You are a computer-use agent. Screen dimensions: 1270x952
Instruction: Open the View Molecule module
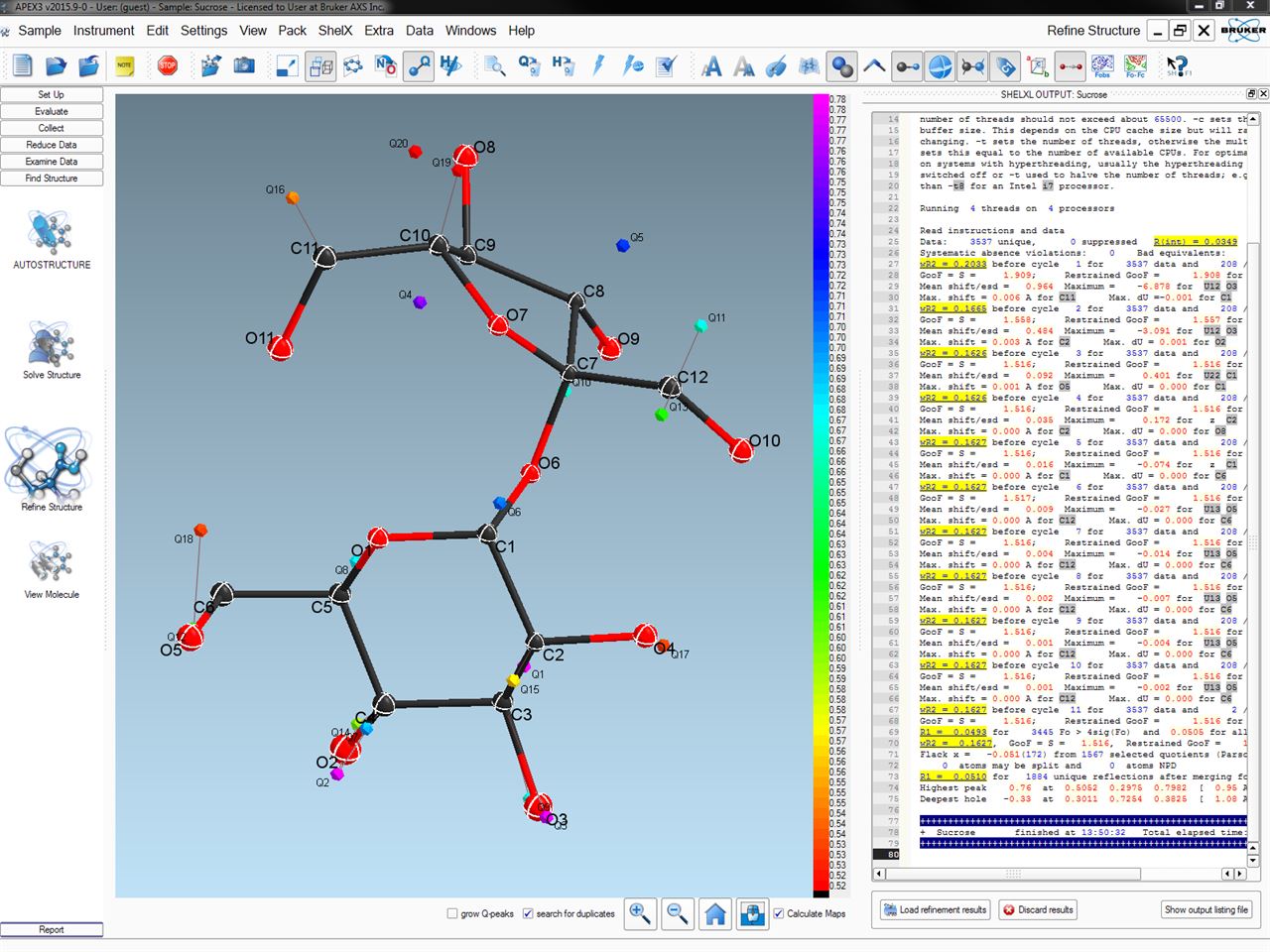point(52,569)
